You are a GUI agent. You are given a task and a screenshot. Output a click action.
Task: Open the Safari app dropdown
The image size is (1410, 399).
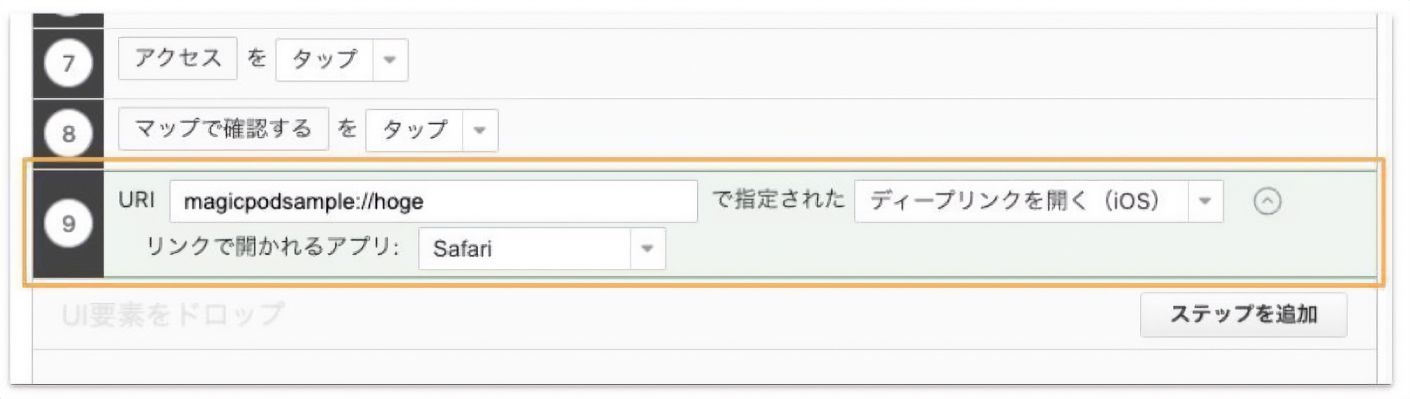(x=525, y=248)
